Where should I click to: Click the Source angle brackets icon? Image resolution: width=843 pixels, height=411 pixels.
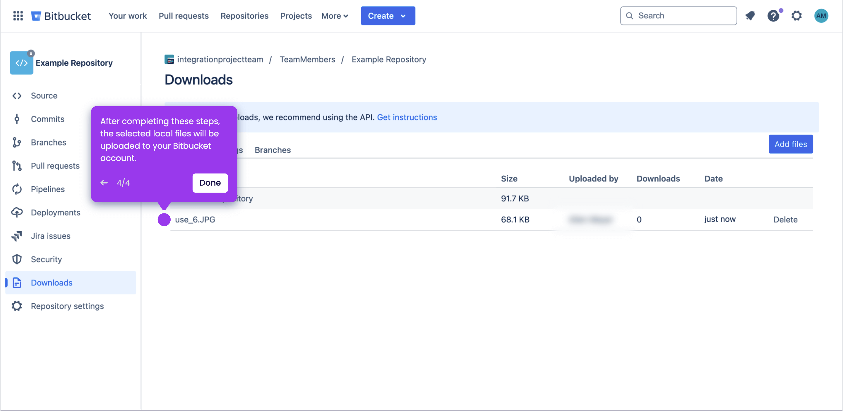(17, 95)
